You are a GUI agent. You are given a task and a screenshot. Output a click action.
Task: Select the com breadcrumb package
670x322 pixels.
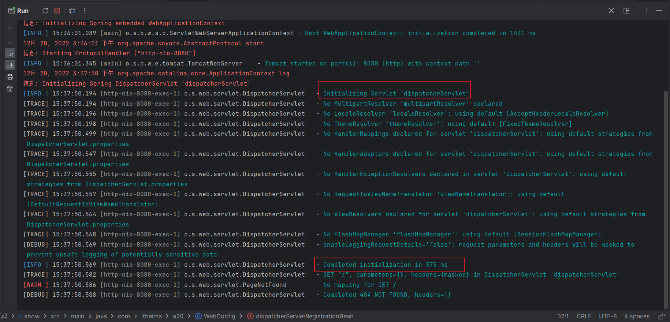click(x=124, y=316)
